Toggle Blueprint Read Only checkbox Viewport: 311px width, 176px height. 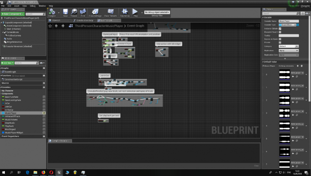pyautogui.click(x=280, y=32)
